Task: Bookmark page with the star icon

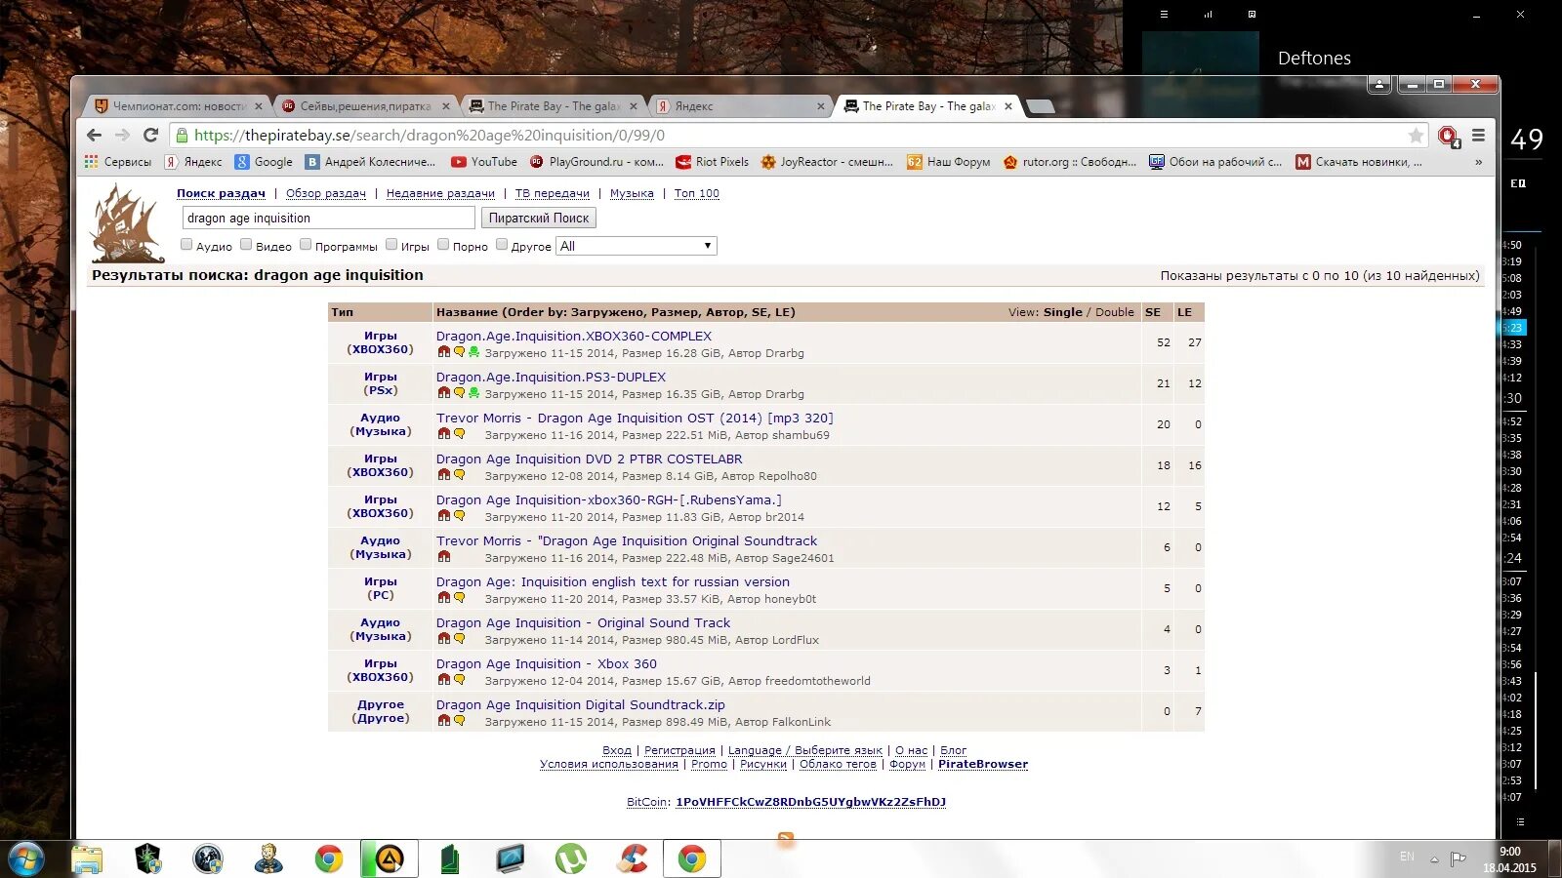Action: click(x=1416, y=136)
